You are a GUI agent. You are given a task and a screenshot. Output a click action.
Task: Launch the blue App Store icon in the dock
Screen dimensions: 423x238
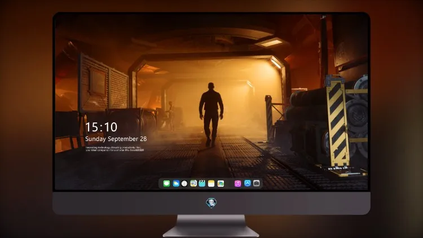[248, 183]
